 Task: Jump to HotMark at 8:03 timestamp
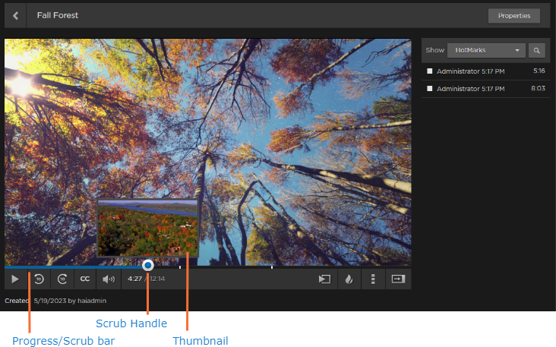click(539, 89)
